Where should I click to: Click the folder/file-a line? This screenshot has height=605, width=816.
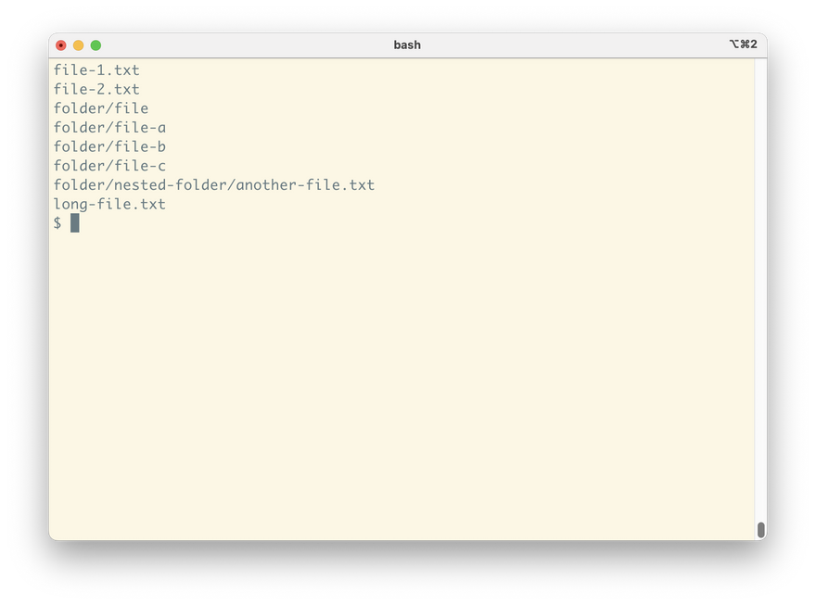(x=109, y=127)
